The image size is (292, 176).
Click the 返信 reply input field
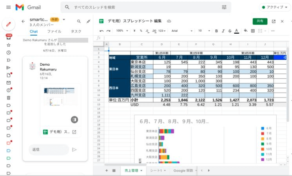(x=49, y=150)
